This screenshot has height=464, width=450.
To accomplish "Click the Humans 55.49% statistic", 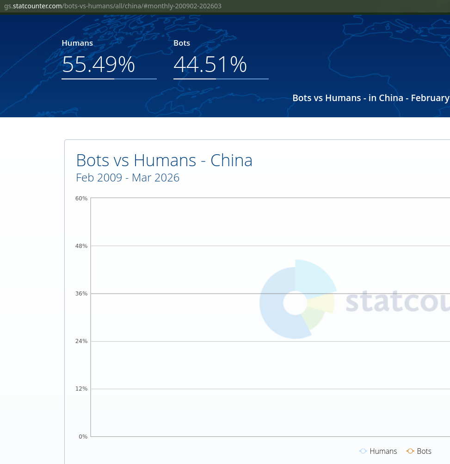I will pyautogui.click(x=99, y=64).
